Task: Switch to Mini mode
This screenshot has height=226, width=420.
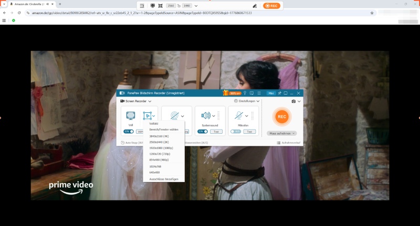Action: click(271, 93)
